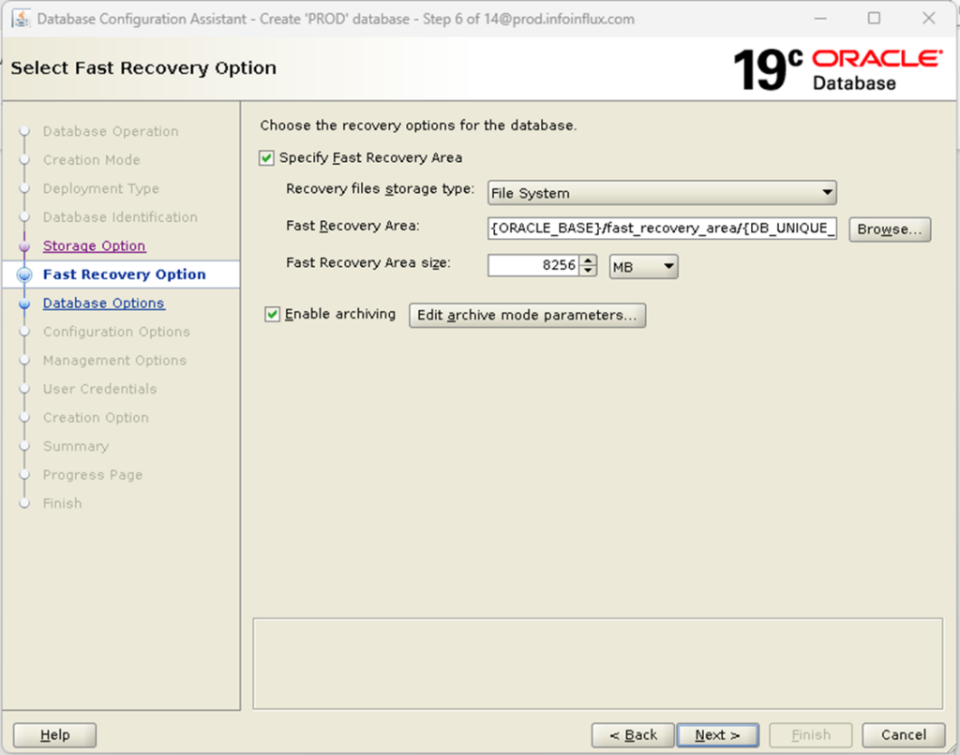Jump to the Database Options step
This screenshot has height=755, width=960.
tap(103, 303)
